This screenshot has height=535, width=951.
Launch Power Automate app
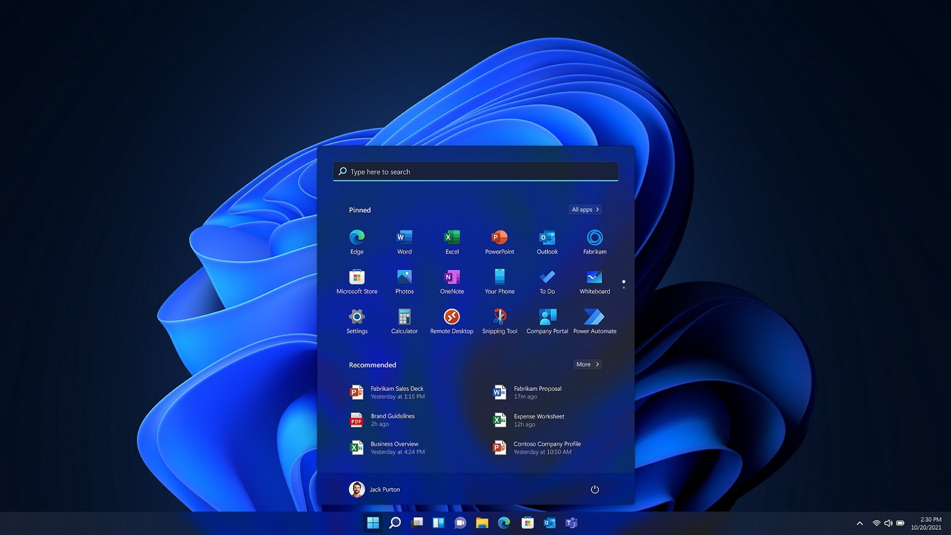point(594,316)
